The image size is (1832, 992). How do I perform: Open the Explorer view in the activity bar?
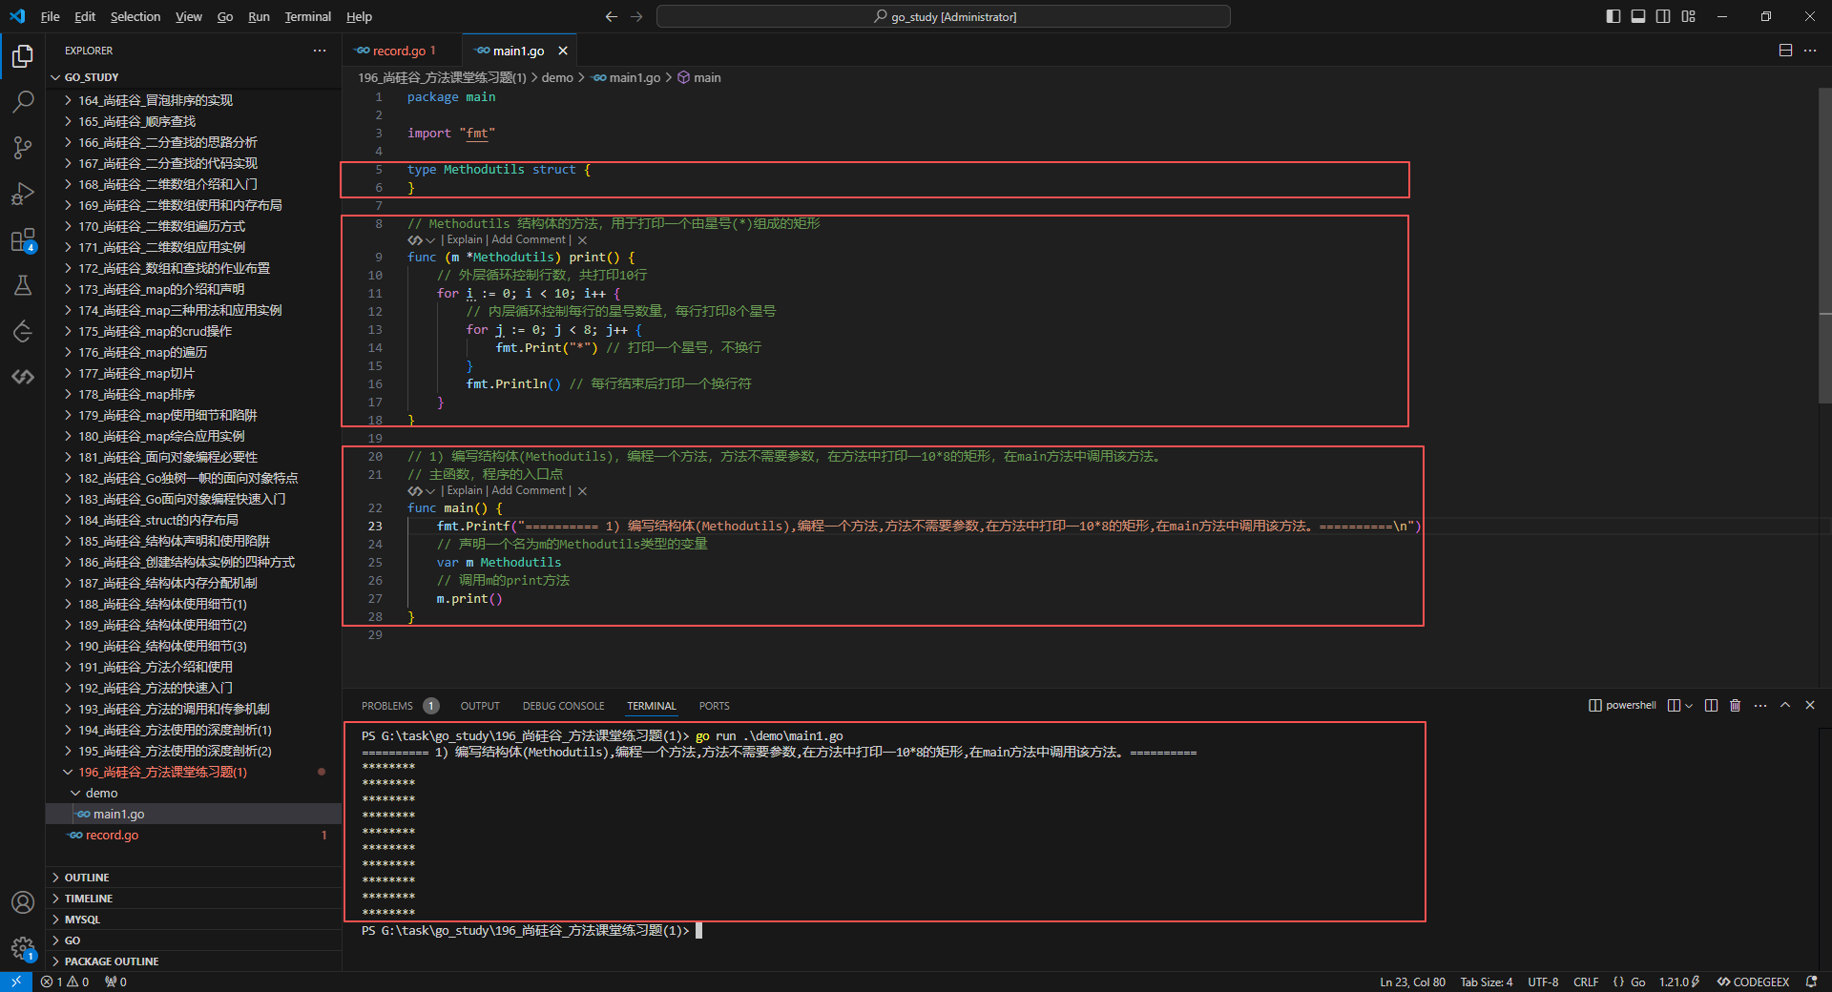click(23, 57)
